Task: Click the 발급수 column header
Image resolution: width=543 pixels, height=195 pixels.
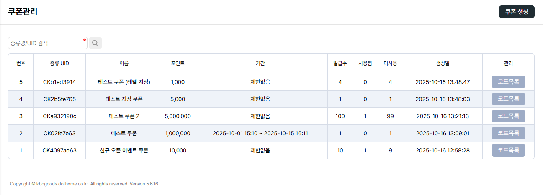Action: click(x=340, y=63)
